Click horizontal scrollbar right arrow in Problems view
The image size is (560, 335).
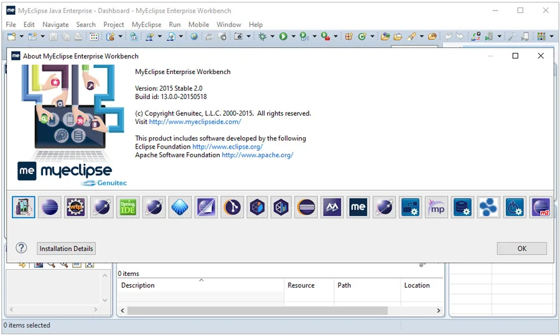[439, 311]
